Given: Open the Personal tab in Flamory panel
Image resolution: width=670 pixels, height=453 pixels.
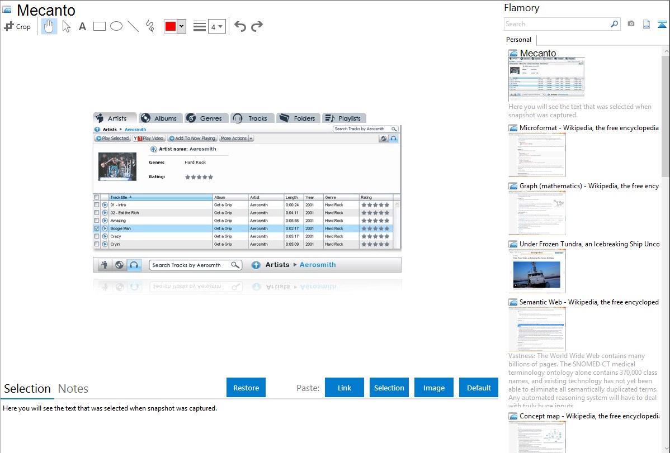Looking at the screenshot, I should [518, 40].
